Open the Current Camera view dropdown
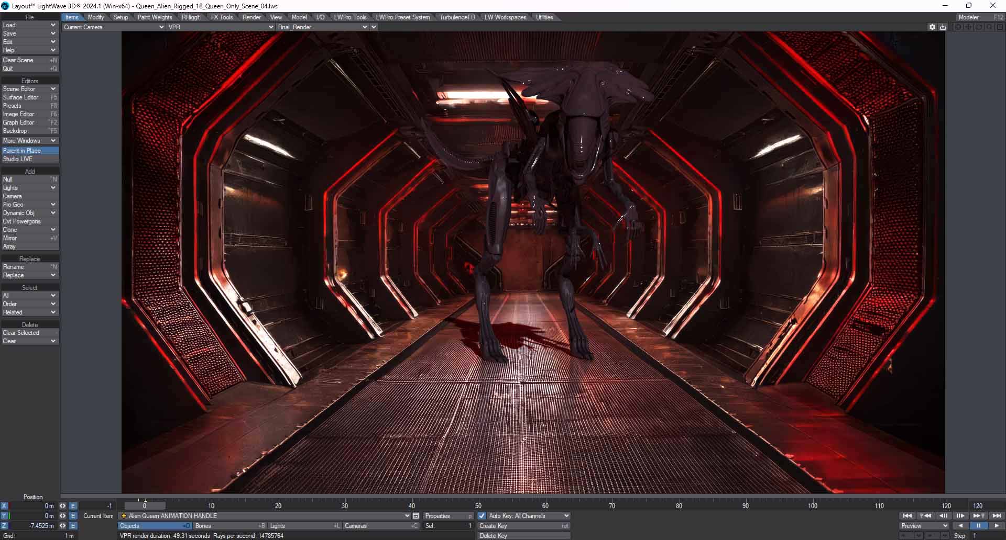Image resolution: width=1006 pixels, height=540 pixels. pyautogui.click(x=114, y=27)
